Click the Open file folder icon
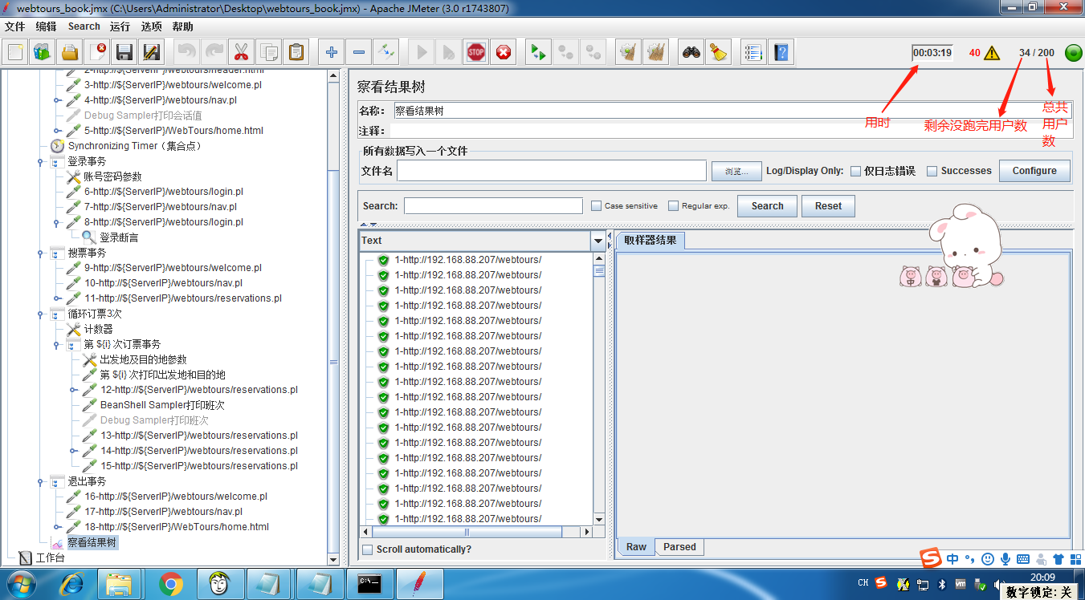The height and width of the screenshot is (600, 1085). pyautogui.click(x=70, y=53)
